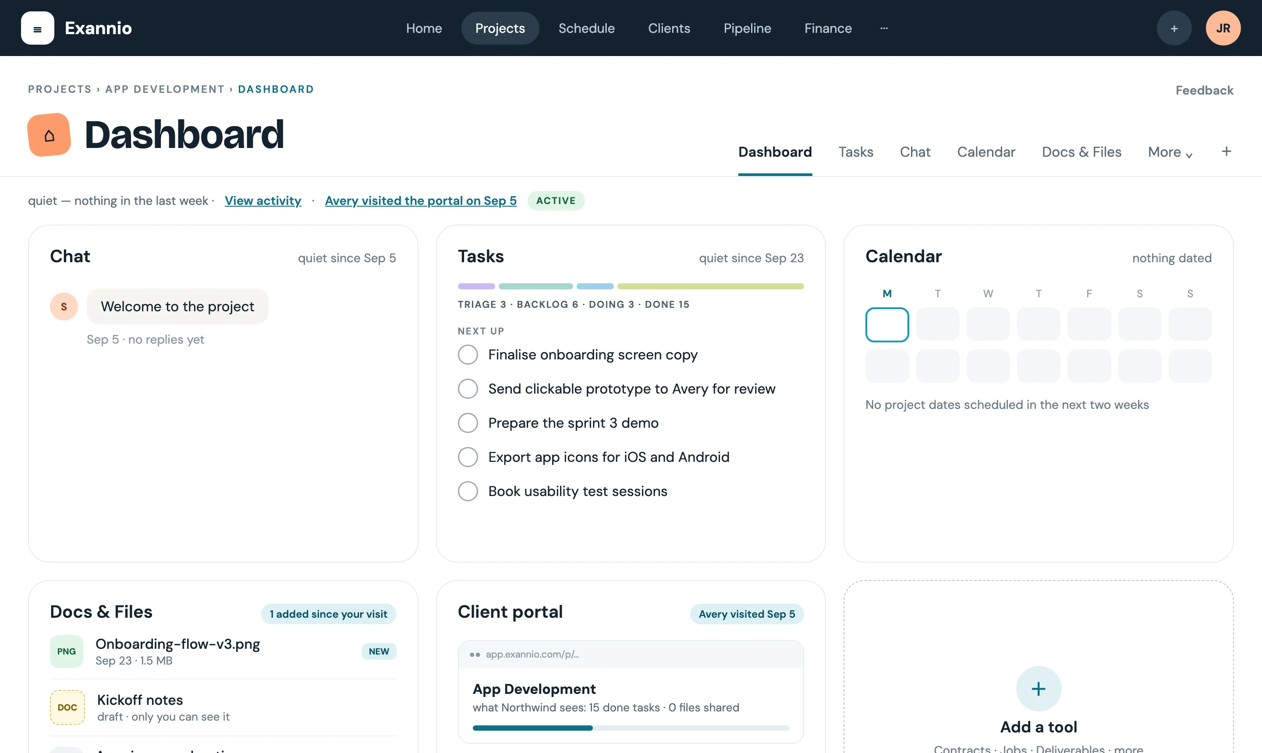The height and width of the screenshot is (753, 1262).
Task: Click the Projects breadcrumb
Action: [60, 89]
